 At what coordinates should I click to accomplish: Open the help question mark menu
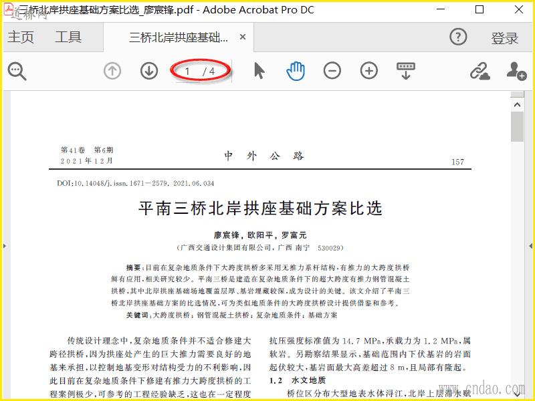[x=458, y=37]
